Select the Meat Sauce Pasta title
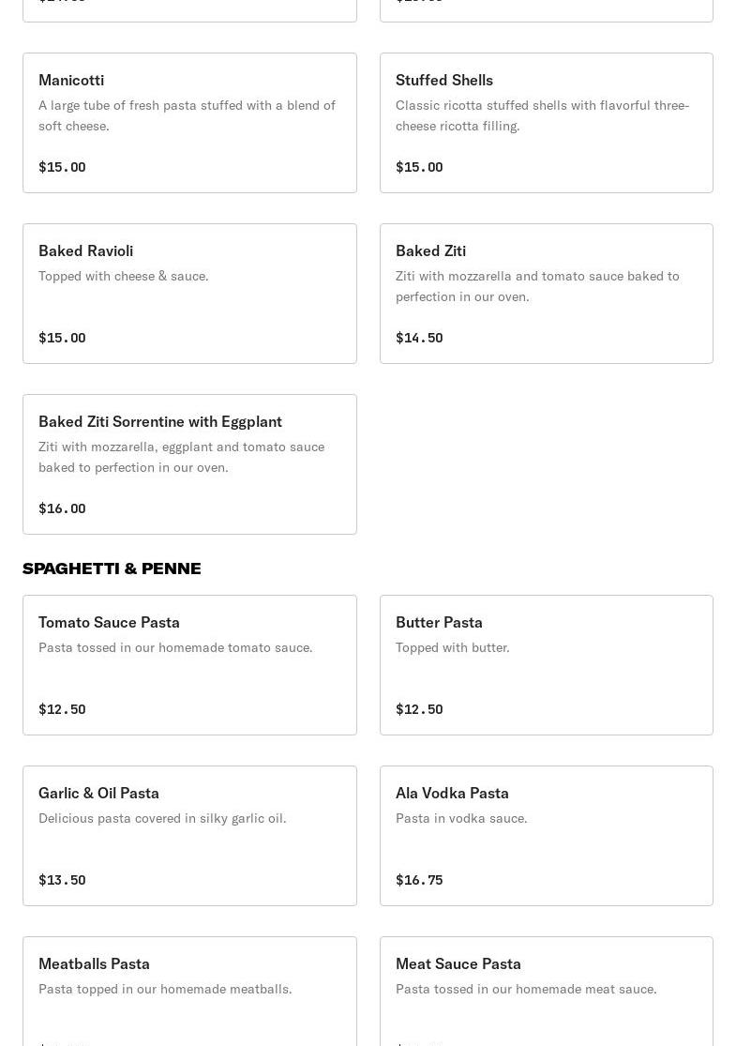Screen dimensions: 736x1046 tap(458, 963)
